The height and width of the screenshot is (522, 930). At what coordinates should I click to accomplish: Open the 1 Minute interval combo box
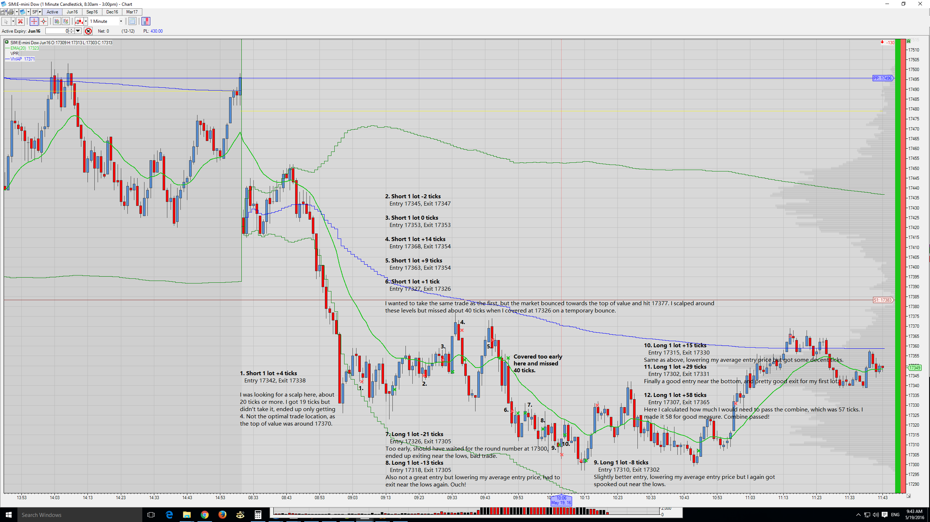coord(106,21)
